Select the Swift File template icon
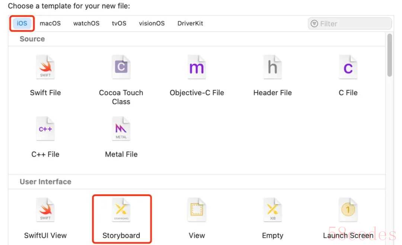 pyautogui.click(x=45, y=67)
